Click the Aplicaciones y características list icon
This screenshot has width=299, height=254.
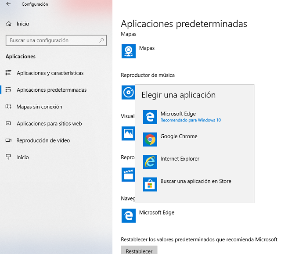pyautogui.click(x=8, y=72)
